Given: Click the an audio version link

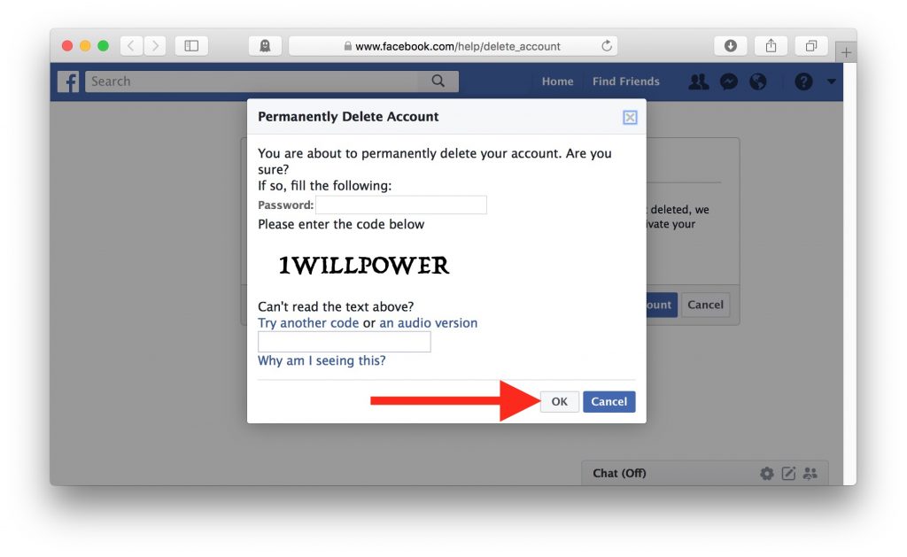Looking at the screenshot, I should (x=429, y=322).
